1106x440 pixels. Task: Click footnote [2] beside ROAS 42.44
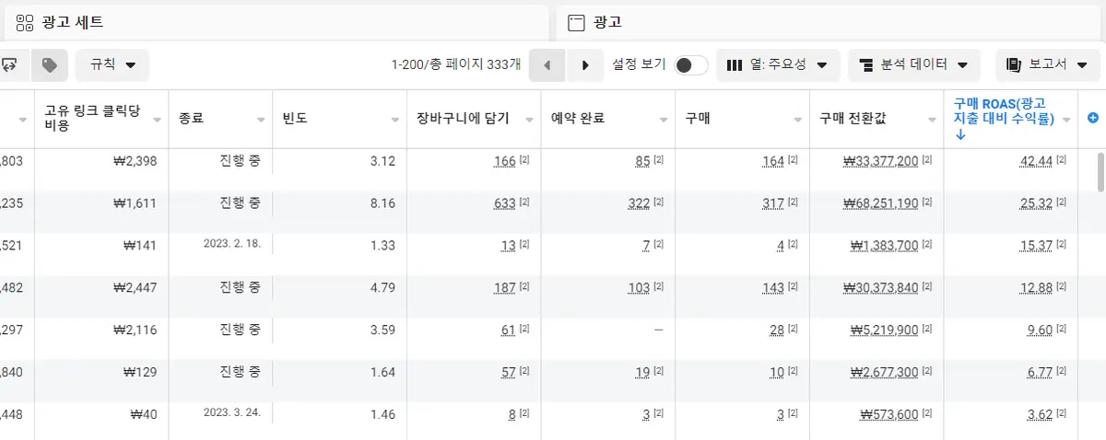[x=1063, y=161]
